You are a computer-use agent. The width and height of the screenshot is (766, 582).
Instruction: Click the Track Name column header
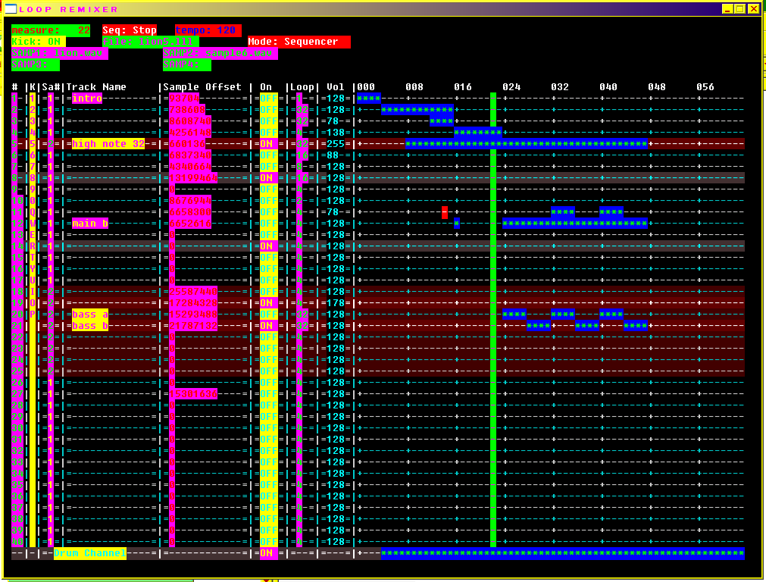point(99,87)
